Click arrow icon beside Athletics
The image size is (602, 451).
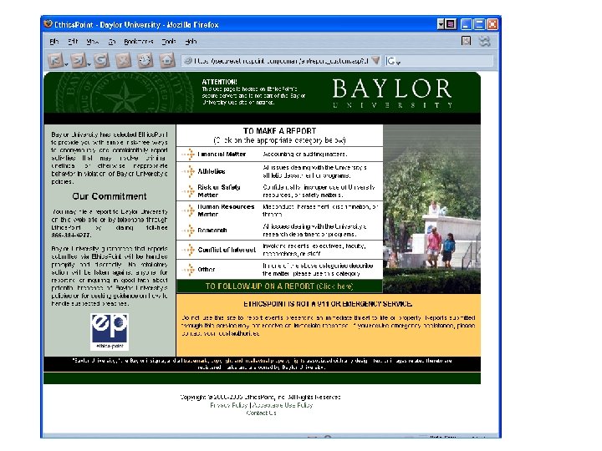coord(188,171)
